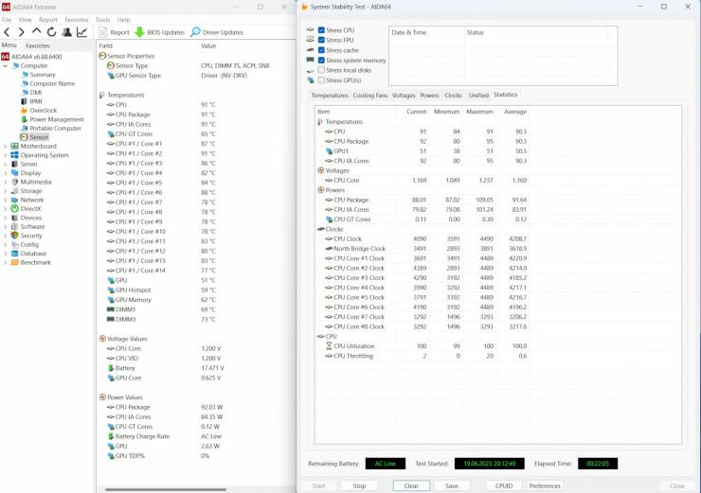The height and width of the screenshot is (493, 701).
Task: Click the Voltage Values group icon
Action: point(102,339)
